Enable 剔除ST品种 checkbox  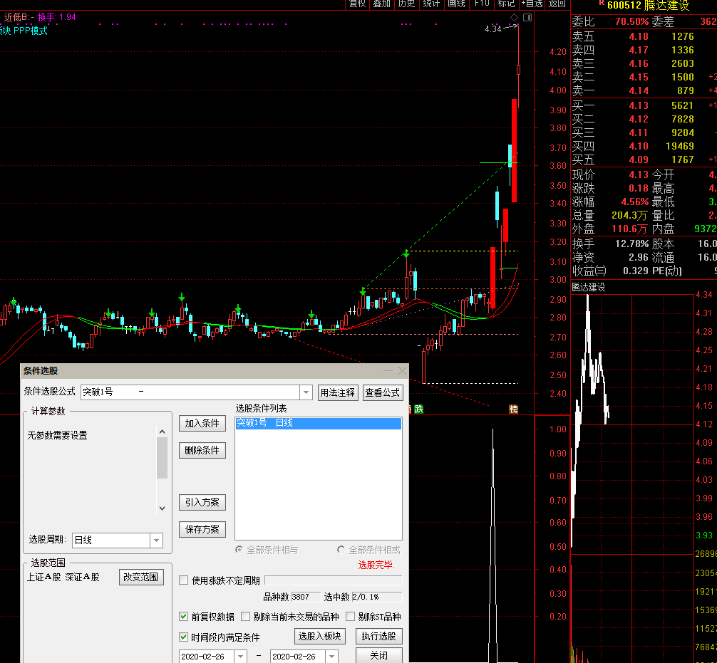pos(350,617)
